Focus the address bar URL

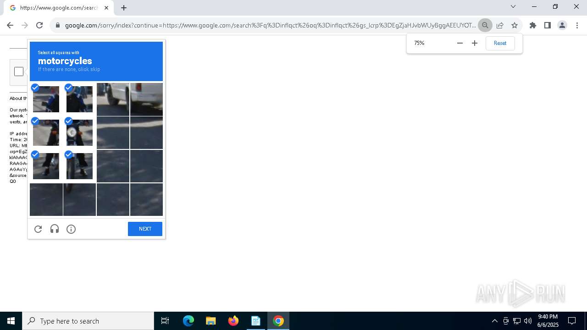(270, 25)
